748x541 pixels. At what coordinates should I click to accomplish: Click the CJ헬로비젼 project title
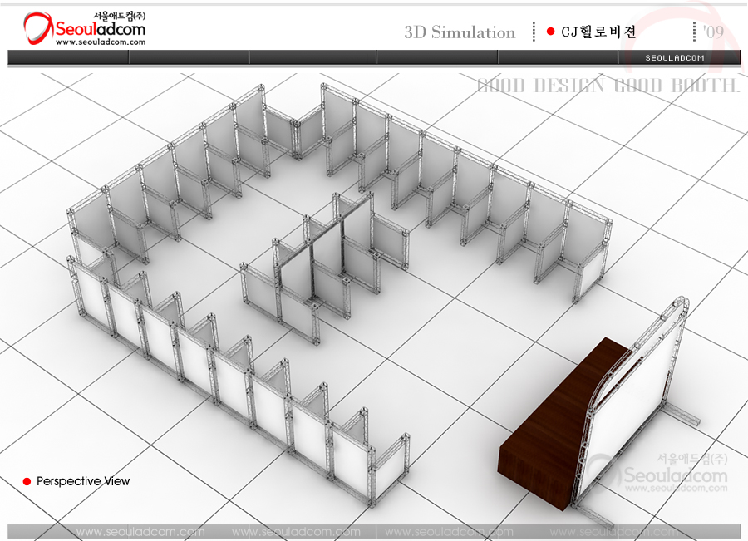coord(598,32)
